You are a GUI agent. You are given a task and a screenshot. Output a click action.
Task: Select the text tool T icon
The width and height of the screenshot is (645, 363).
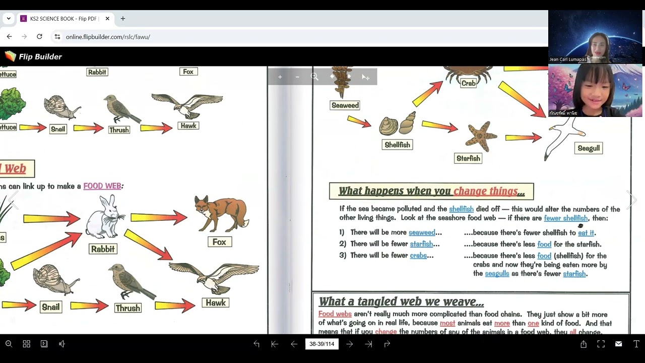[636, 344]
